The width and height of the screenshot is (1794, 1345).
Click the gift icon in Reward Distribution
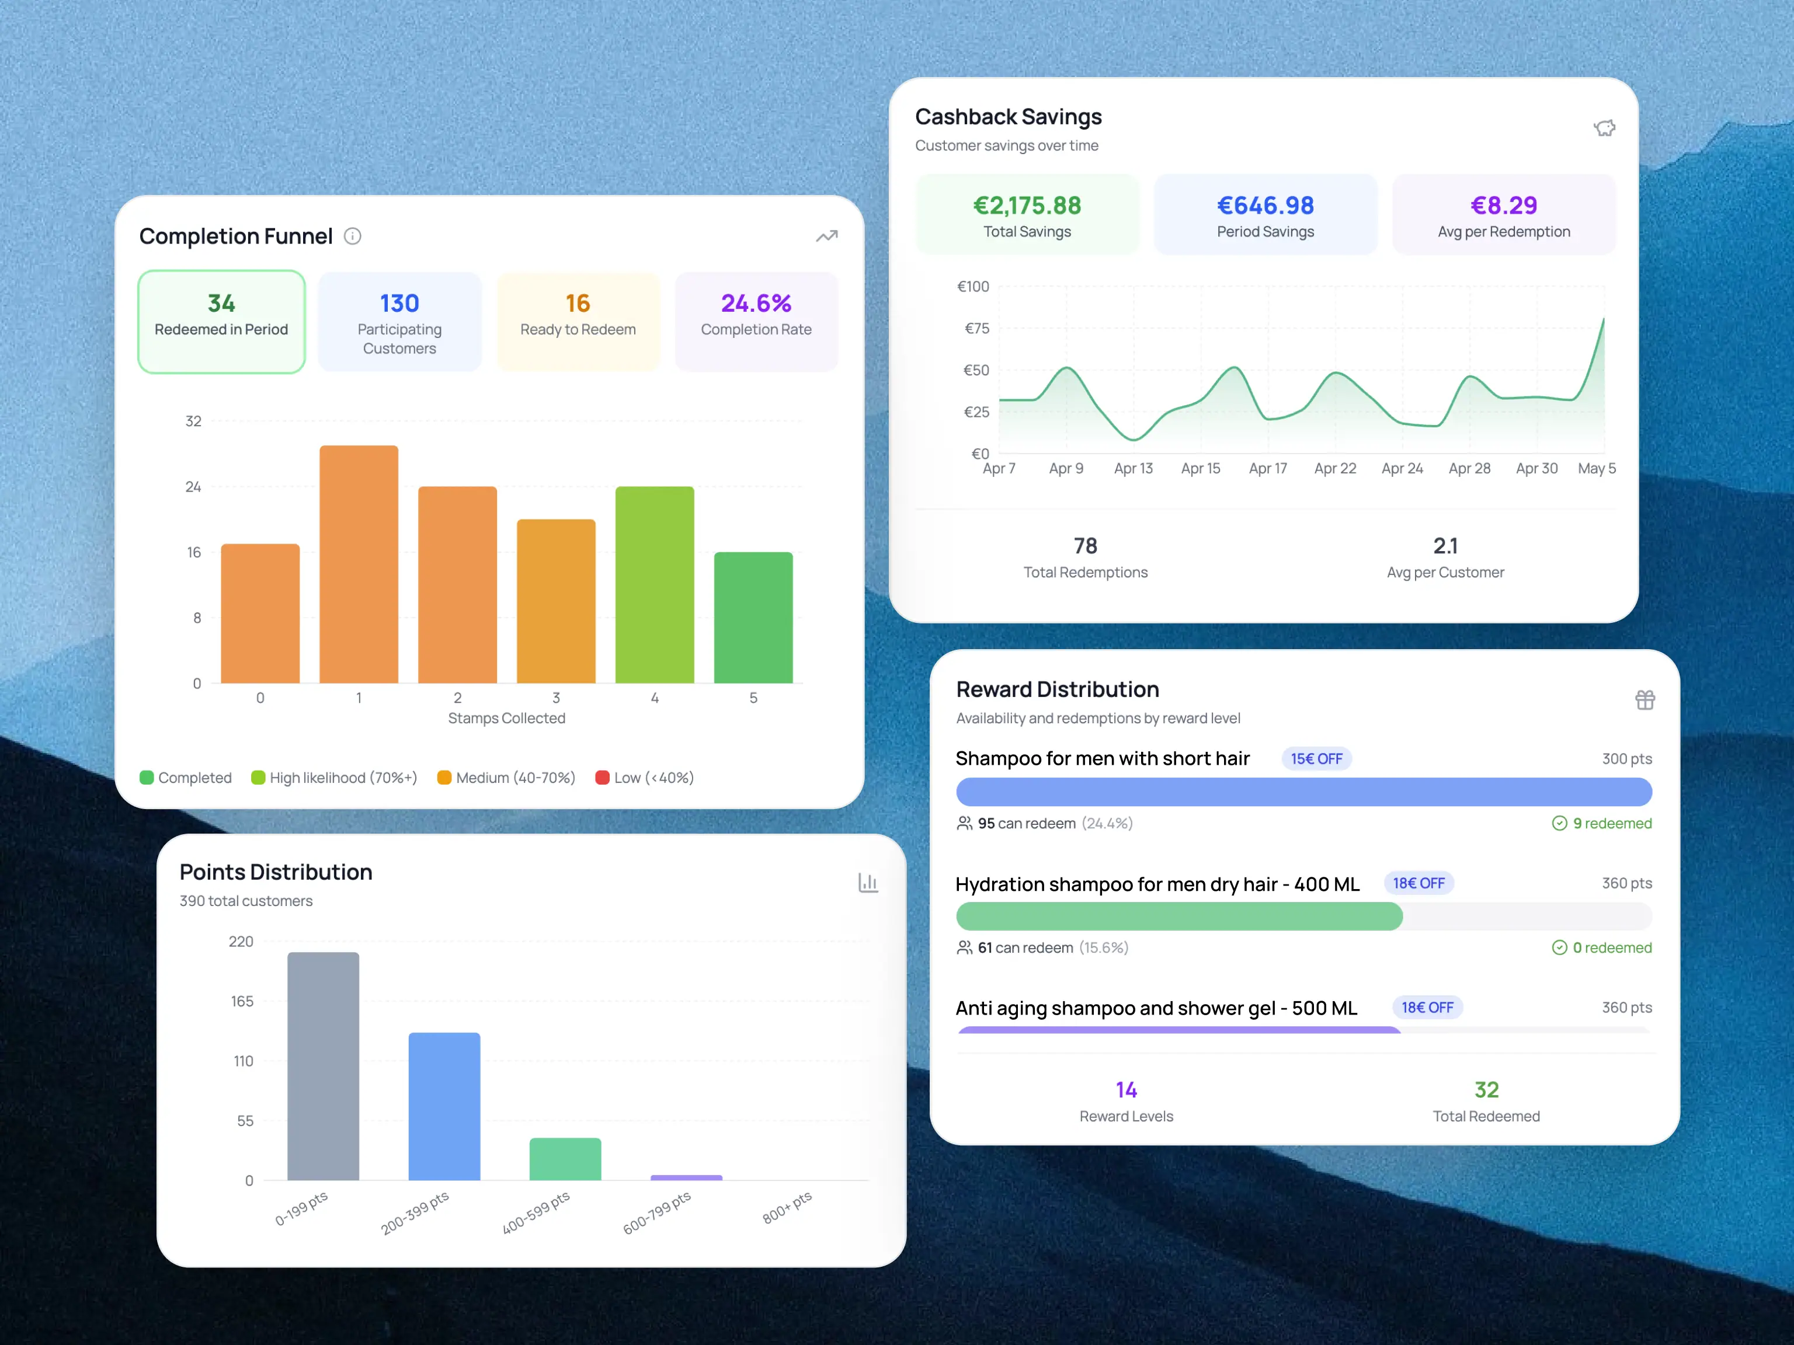click(x=1644, y=700)
